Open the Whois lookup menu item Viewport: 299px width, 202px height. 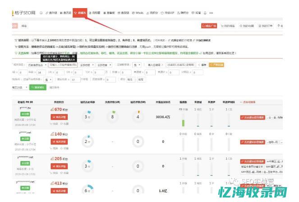point(139,13)
